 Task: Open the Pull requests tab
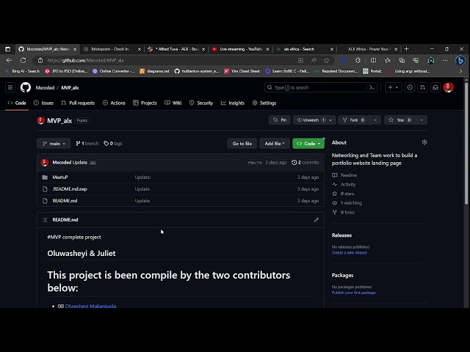pyautogui.click(x=78, y=103)
